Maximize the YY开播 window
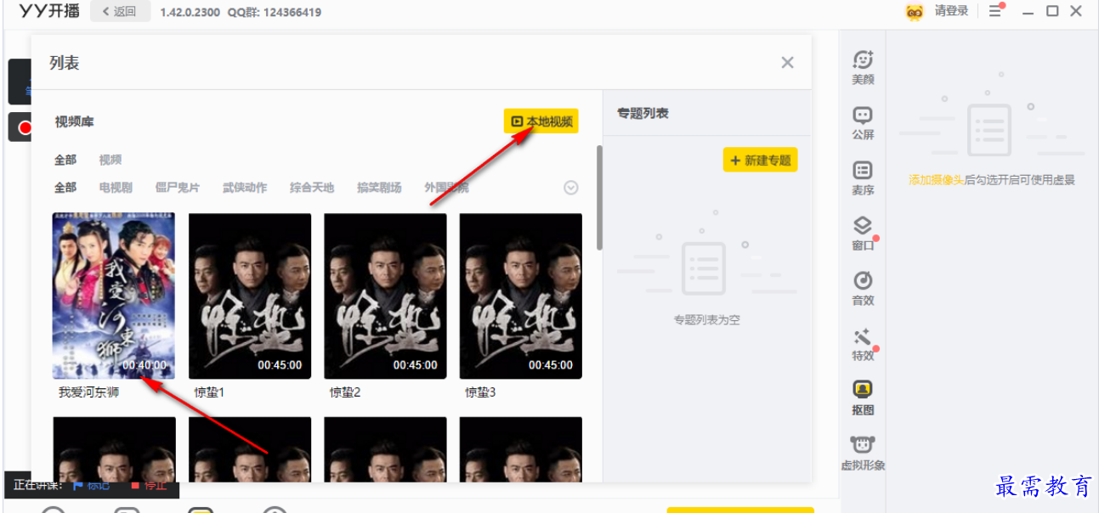Viewport: 1099px width, 513px height. (1052, 11)
